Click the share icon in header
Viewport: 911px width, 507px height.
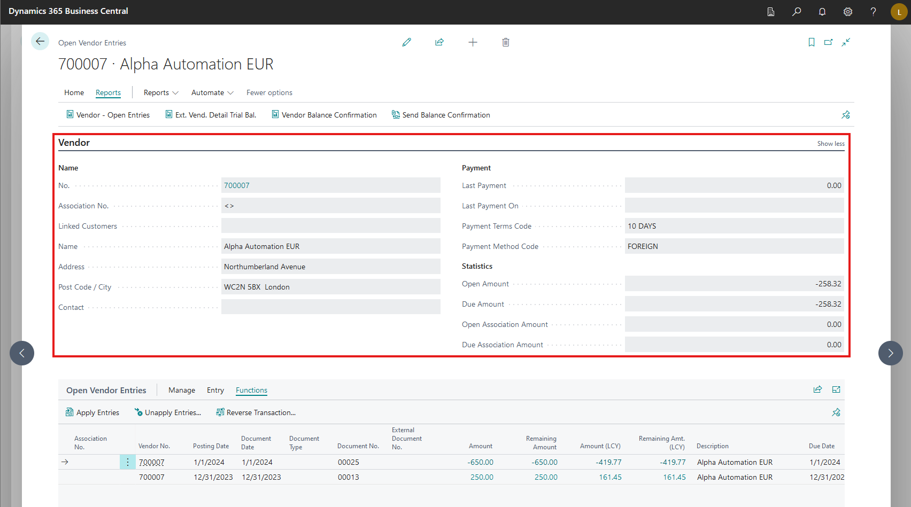pyautogui.click(x=439, y=42)
